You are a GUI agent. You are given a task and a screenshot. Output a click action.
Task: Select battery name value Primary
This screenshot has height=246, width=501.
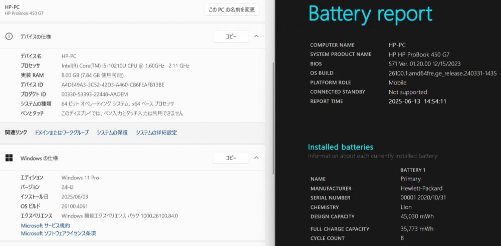(x=411, y=179)
